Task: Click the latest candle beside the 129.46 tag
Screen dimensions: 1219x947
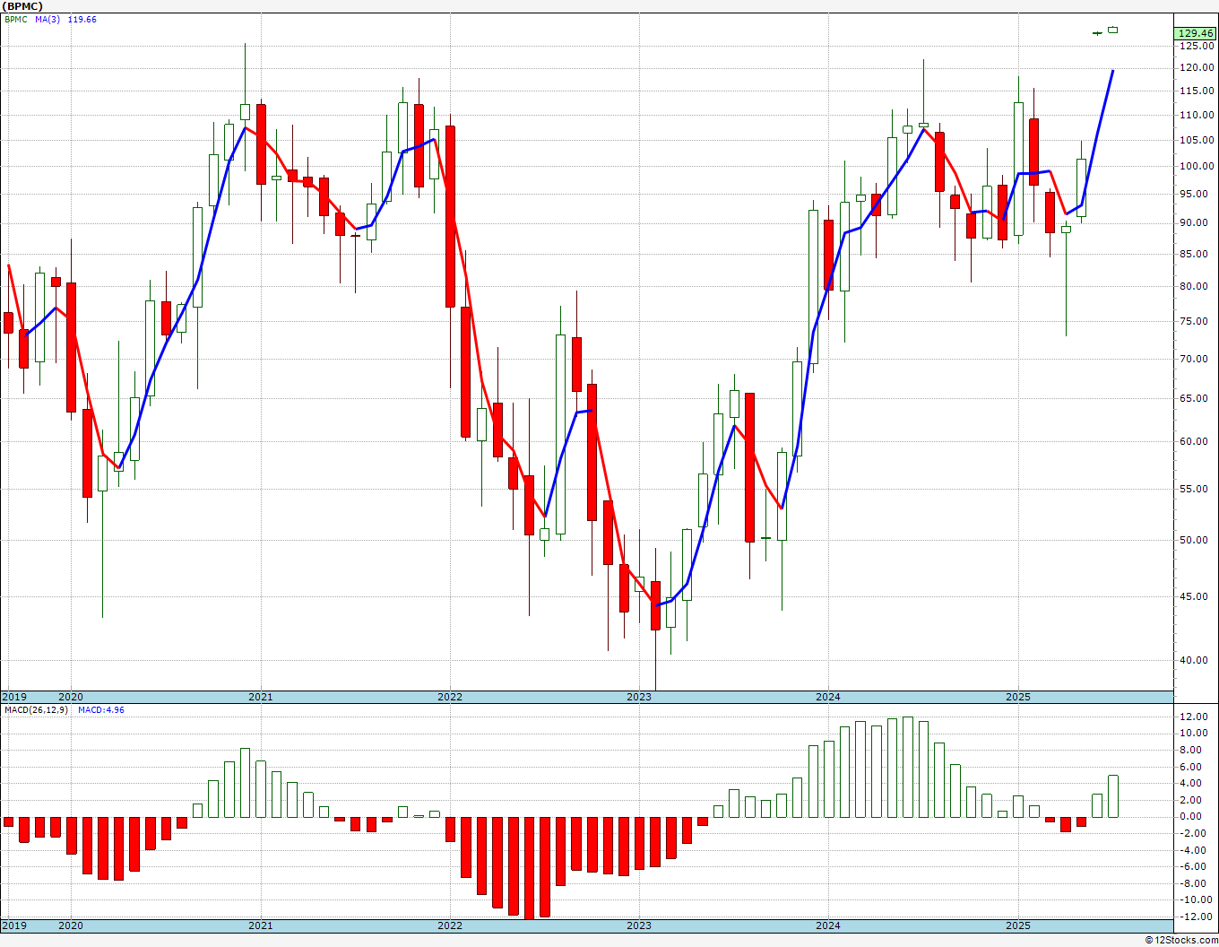Action: (1113, 30)
